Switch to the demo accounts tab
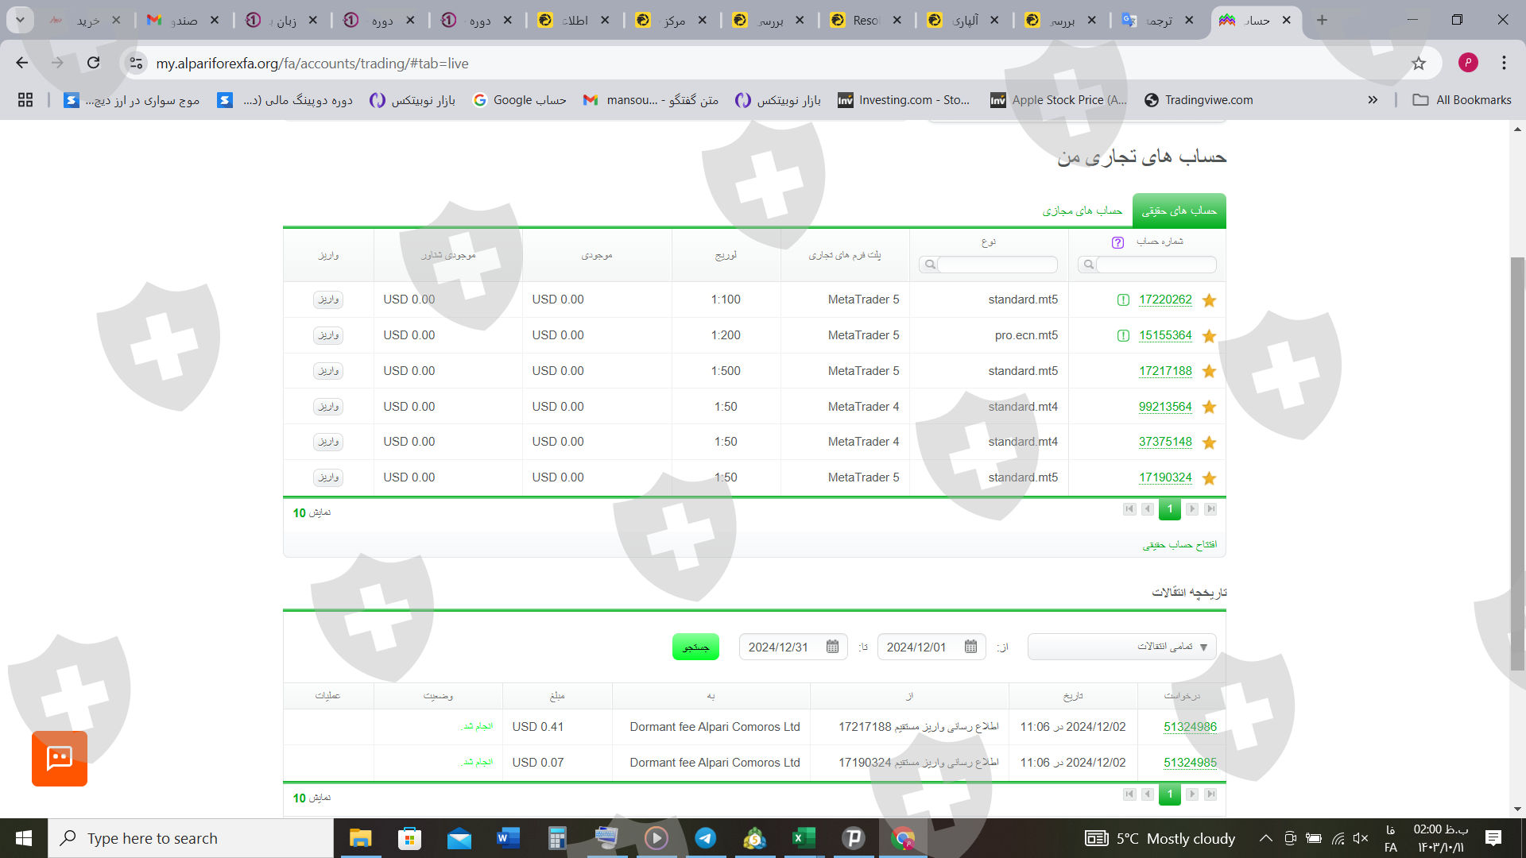Screen dimensions: 1526x858 click(1082, 211)
